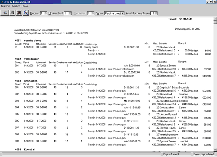Click group number 008 under gymnastiek
The height and width of the screenshot is (157, 217).
17,134
